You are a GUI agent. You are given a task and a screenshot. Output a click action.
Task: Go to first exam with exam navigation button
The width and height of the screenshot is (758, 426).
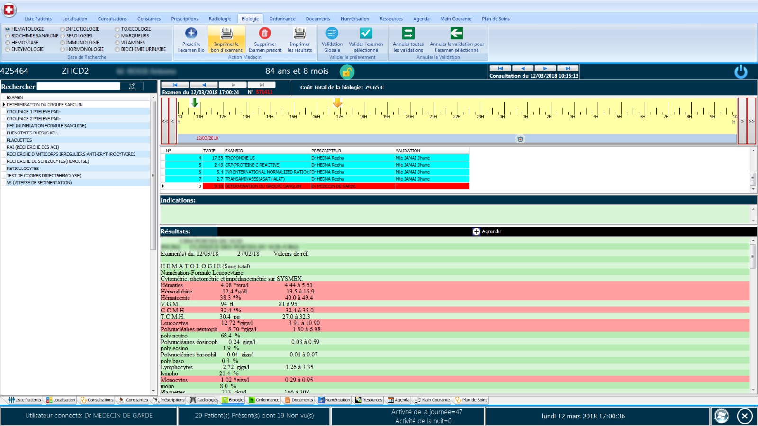[x=175, y=85]
